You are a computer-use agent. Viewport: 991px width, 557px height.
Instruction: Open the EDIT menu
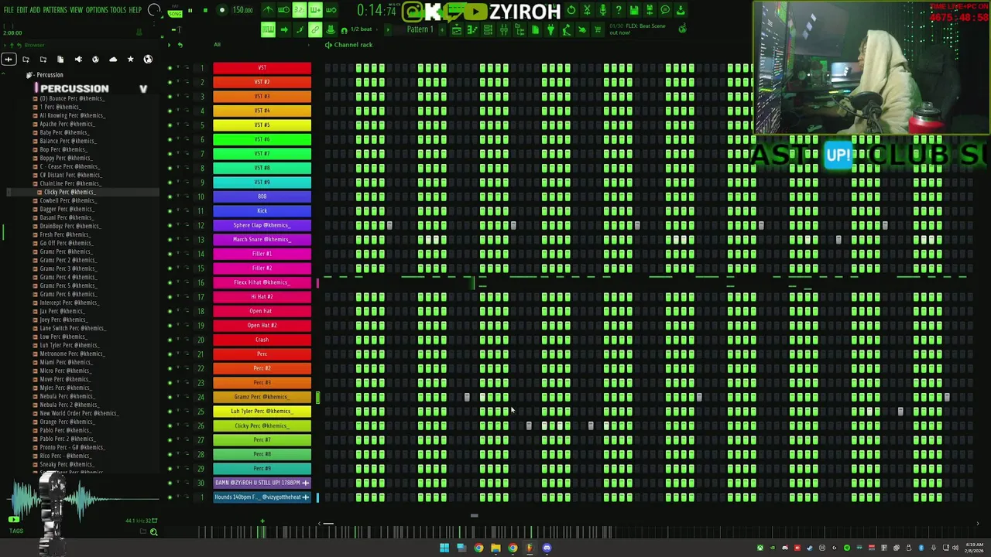click(x=22, y=10)
